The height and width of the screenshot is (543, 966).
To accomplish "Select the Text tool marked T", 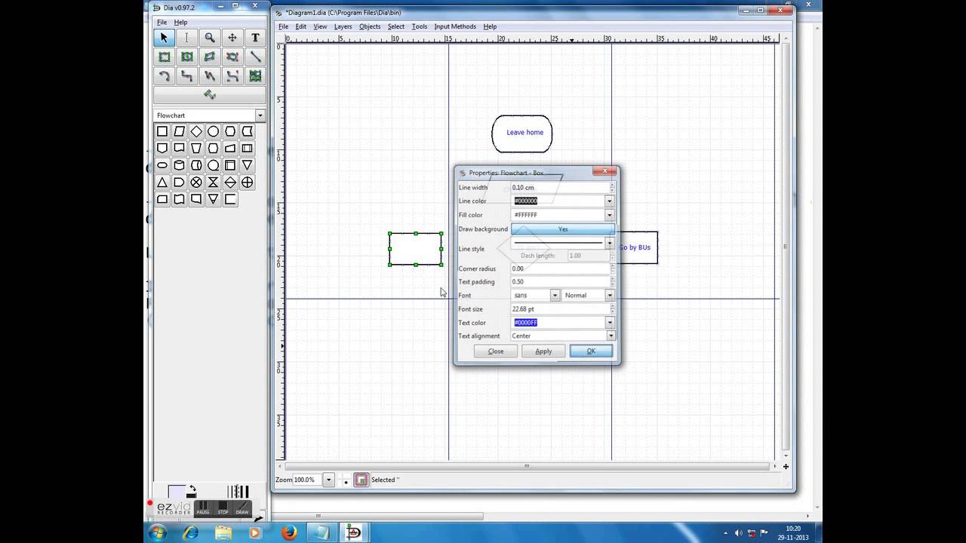I will 255,38.
